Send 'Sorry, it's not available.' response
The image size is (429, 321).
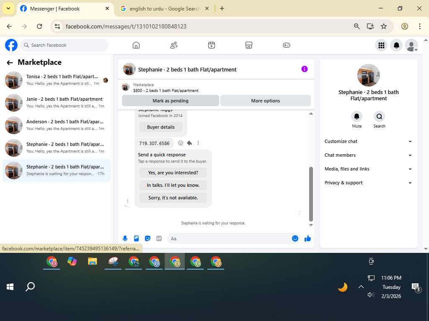pyautogui.click(x=173, y=198)
